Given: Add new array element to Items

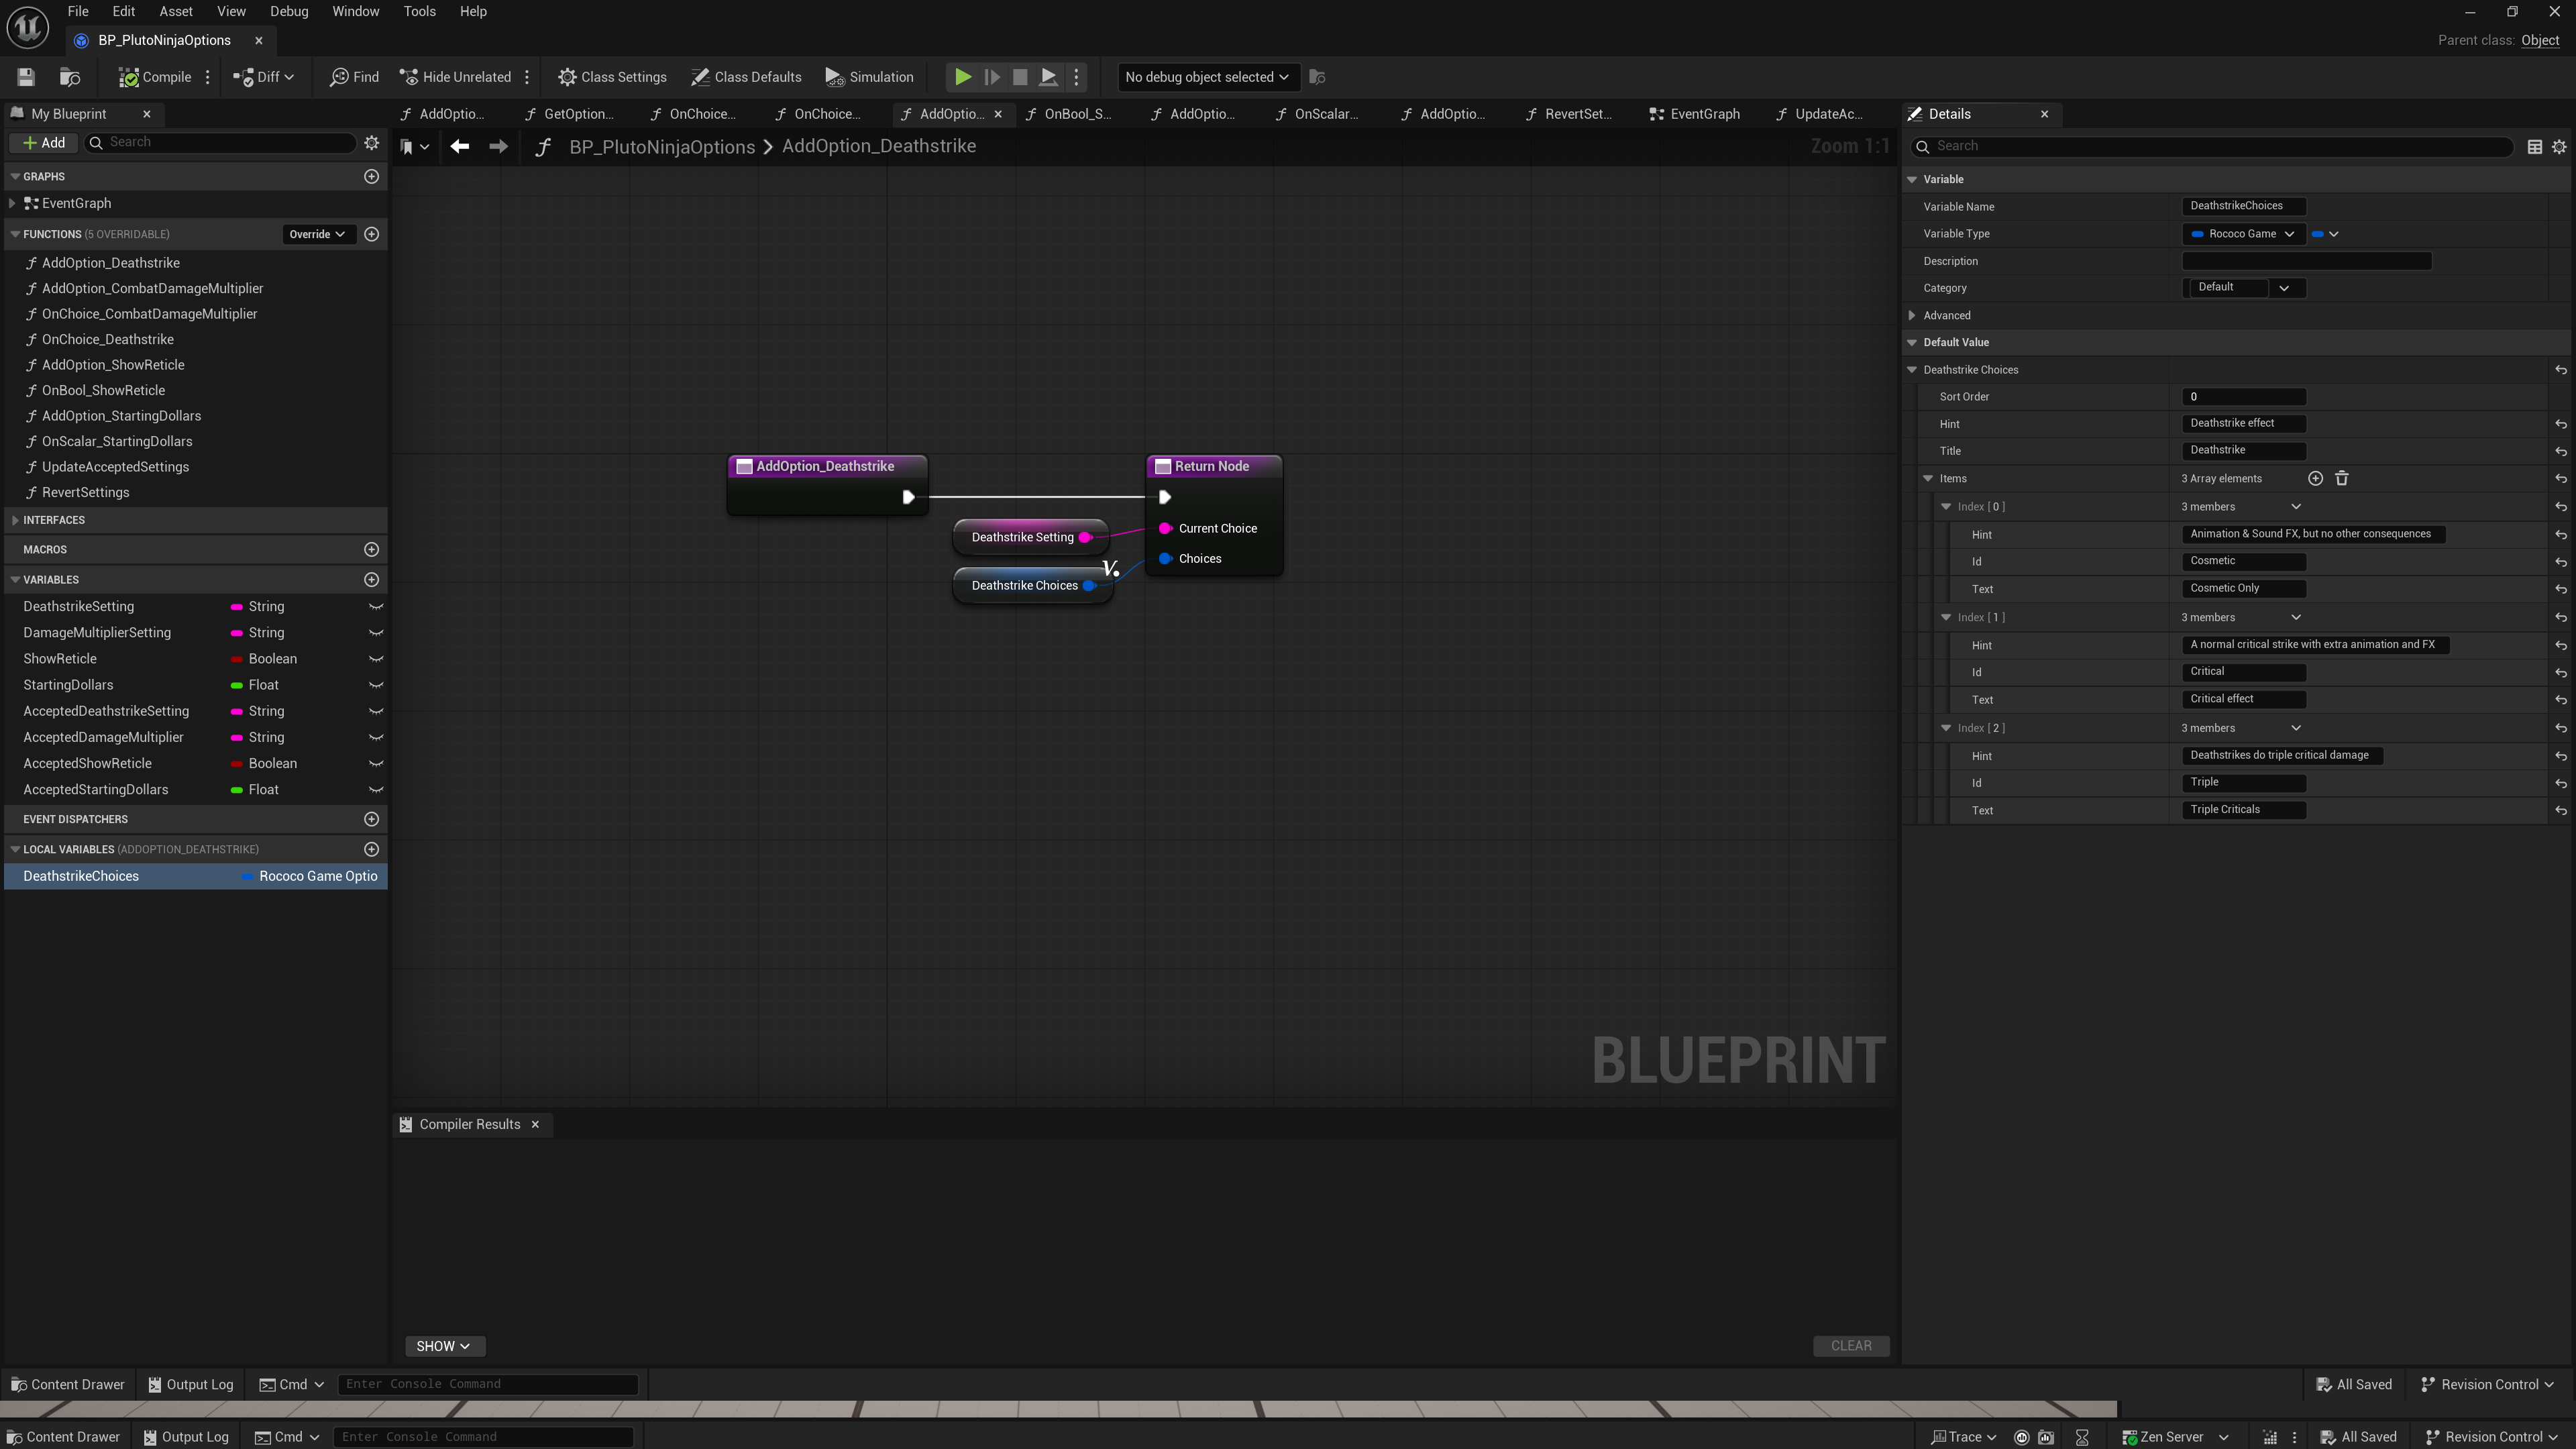Looking at the screenshot, I should tap(2315, 479).
